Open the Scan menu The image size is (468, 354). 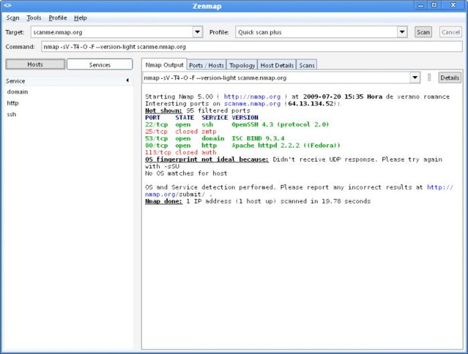coord(13,18)
